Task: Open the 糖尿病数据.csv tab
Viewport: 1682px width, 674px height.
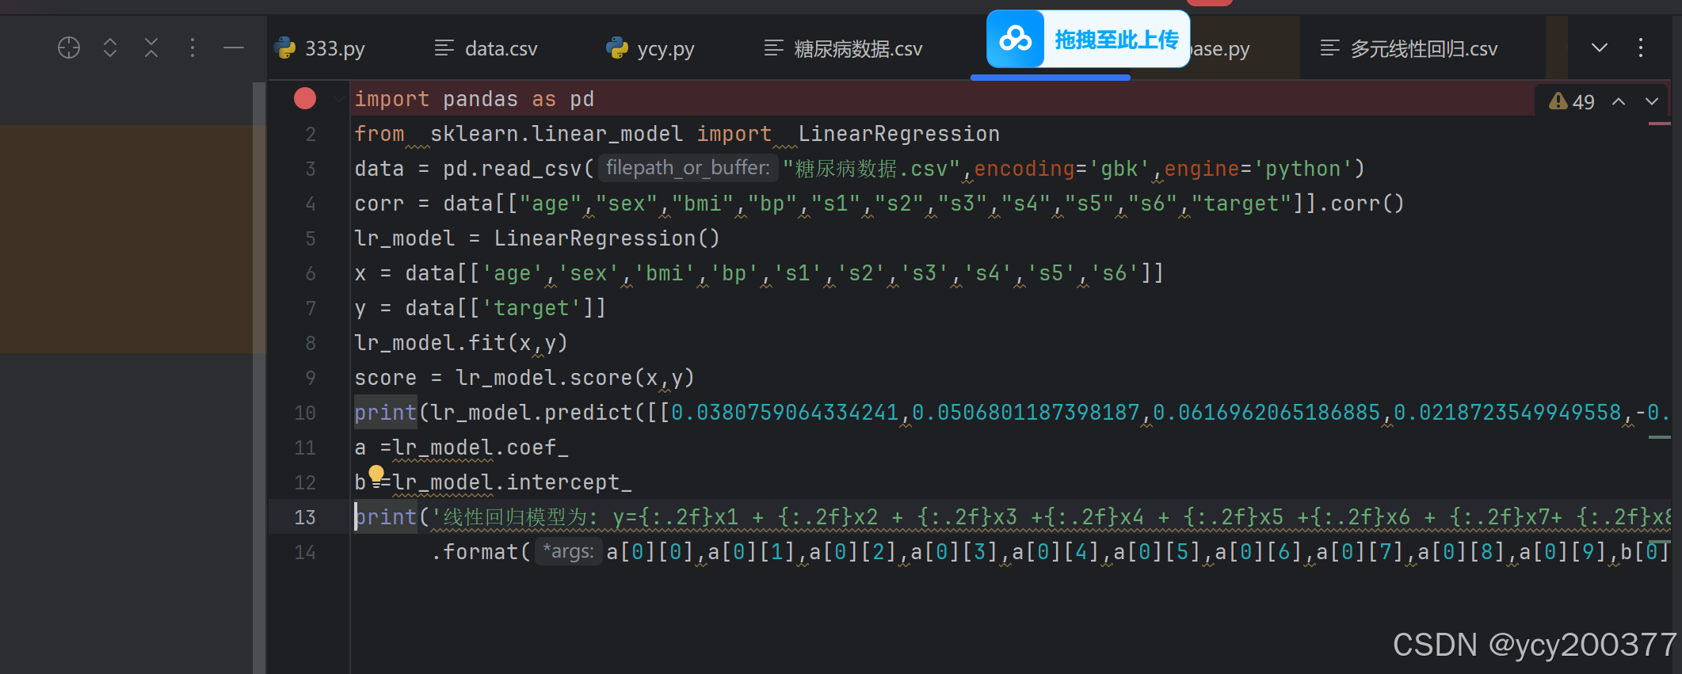Action: pyautogui.click(x=844, y=48)
